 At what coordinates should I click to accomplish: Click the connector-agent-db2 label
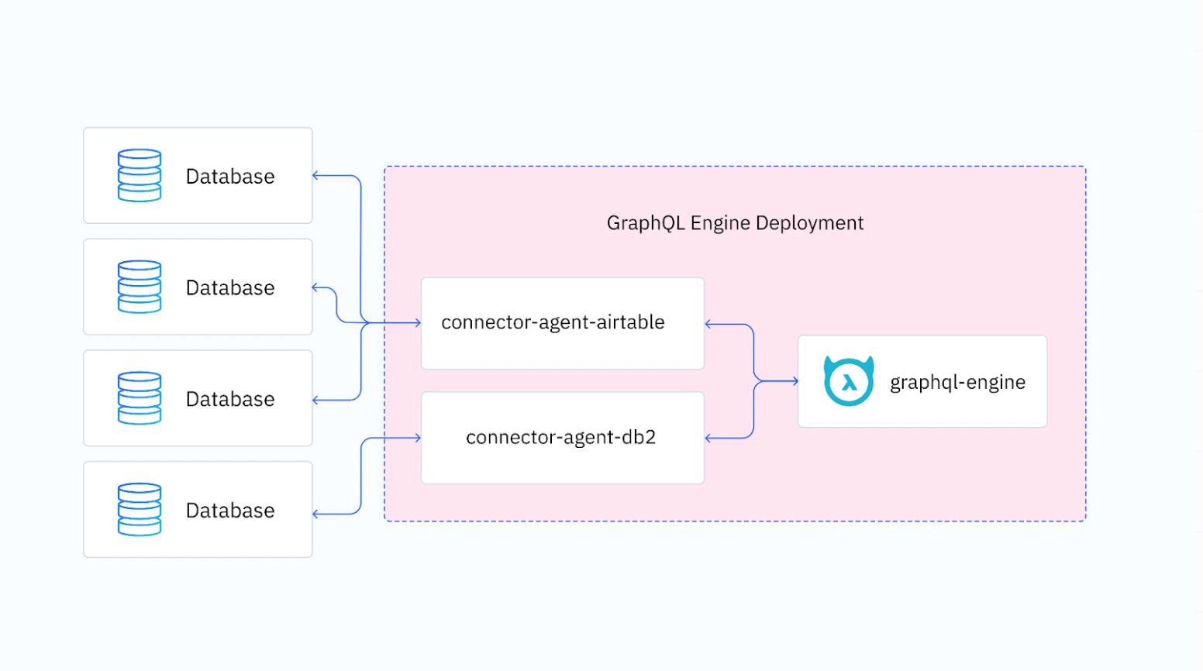click(x=561, y=437)
